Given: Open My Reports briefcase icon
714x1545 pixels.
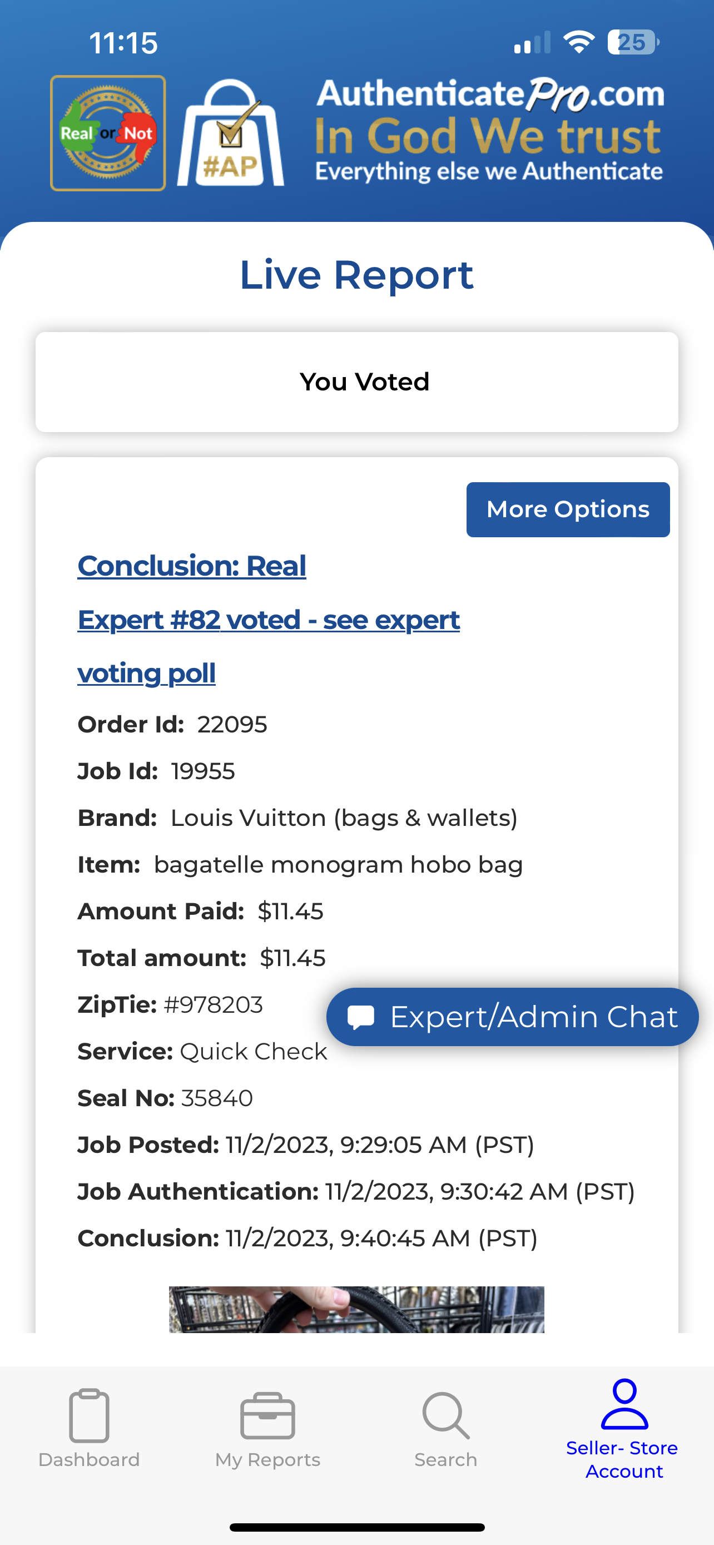Looking at the screenshot, I should click(267, 1415).
